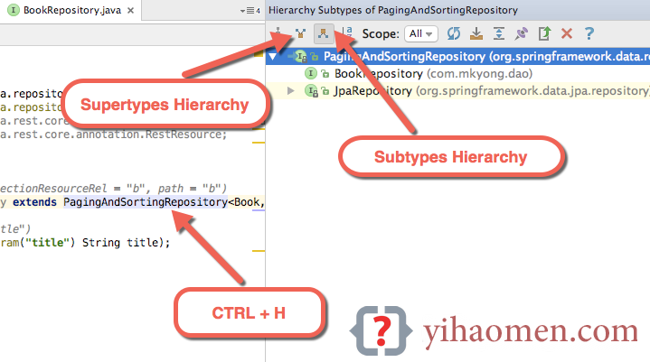Click the extends keyword in code

[35, 202]
